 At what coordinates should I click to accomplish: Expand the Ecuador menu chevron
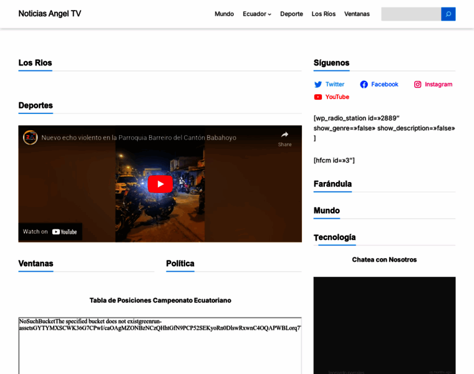[269, 14]
